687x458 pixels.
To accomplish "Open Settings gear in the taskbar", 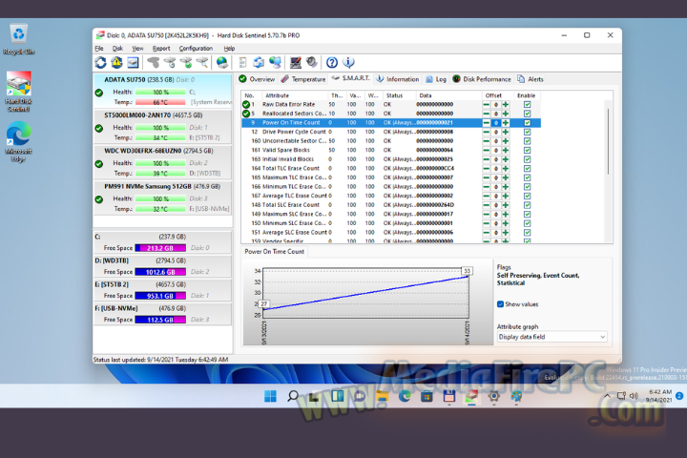I will [494, 397].
